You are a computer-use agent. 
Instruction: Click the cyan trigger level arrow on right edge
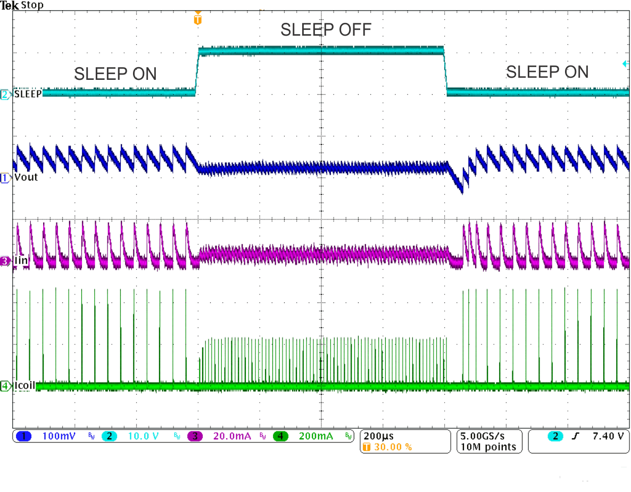[626, 63]
